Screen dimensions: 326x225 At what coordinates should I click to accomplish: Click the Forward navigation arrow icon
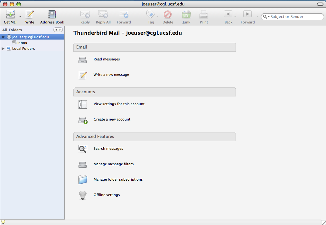coord(247,14)
